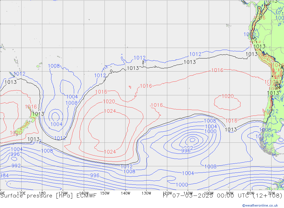The height and width of the screenshot is (208, 284).
Task: Click the '140W' longitude label
Action: (126, 193)
